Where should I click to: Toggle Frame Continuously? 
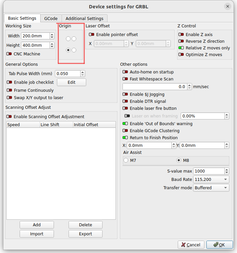point(9,90)
